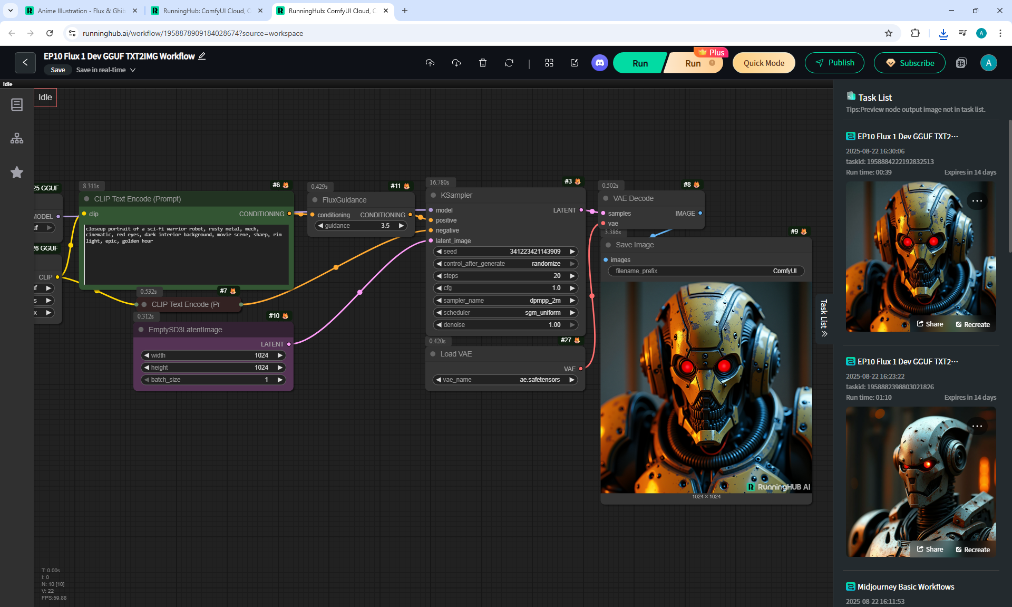Click the pencil icon to rename workflow
Screen dimensions: 1012x607
click(202, 56)
